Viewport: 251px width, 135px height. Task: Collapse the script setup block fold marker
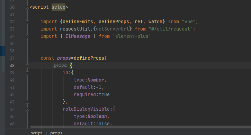(28, 7)
